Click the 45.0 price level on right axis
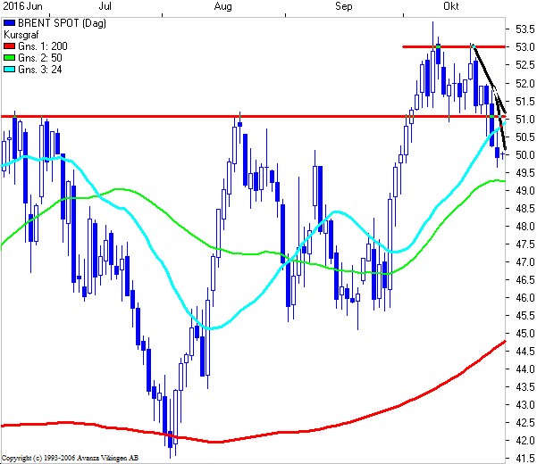537x464 pixels. tap(525, 333)
